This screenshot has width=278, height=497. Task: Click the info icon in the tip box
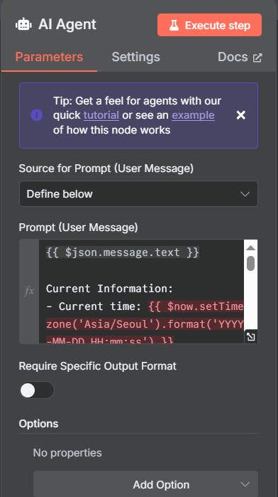(36, 115)
